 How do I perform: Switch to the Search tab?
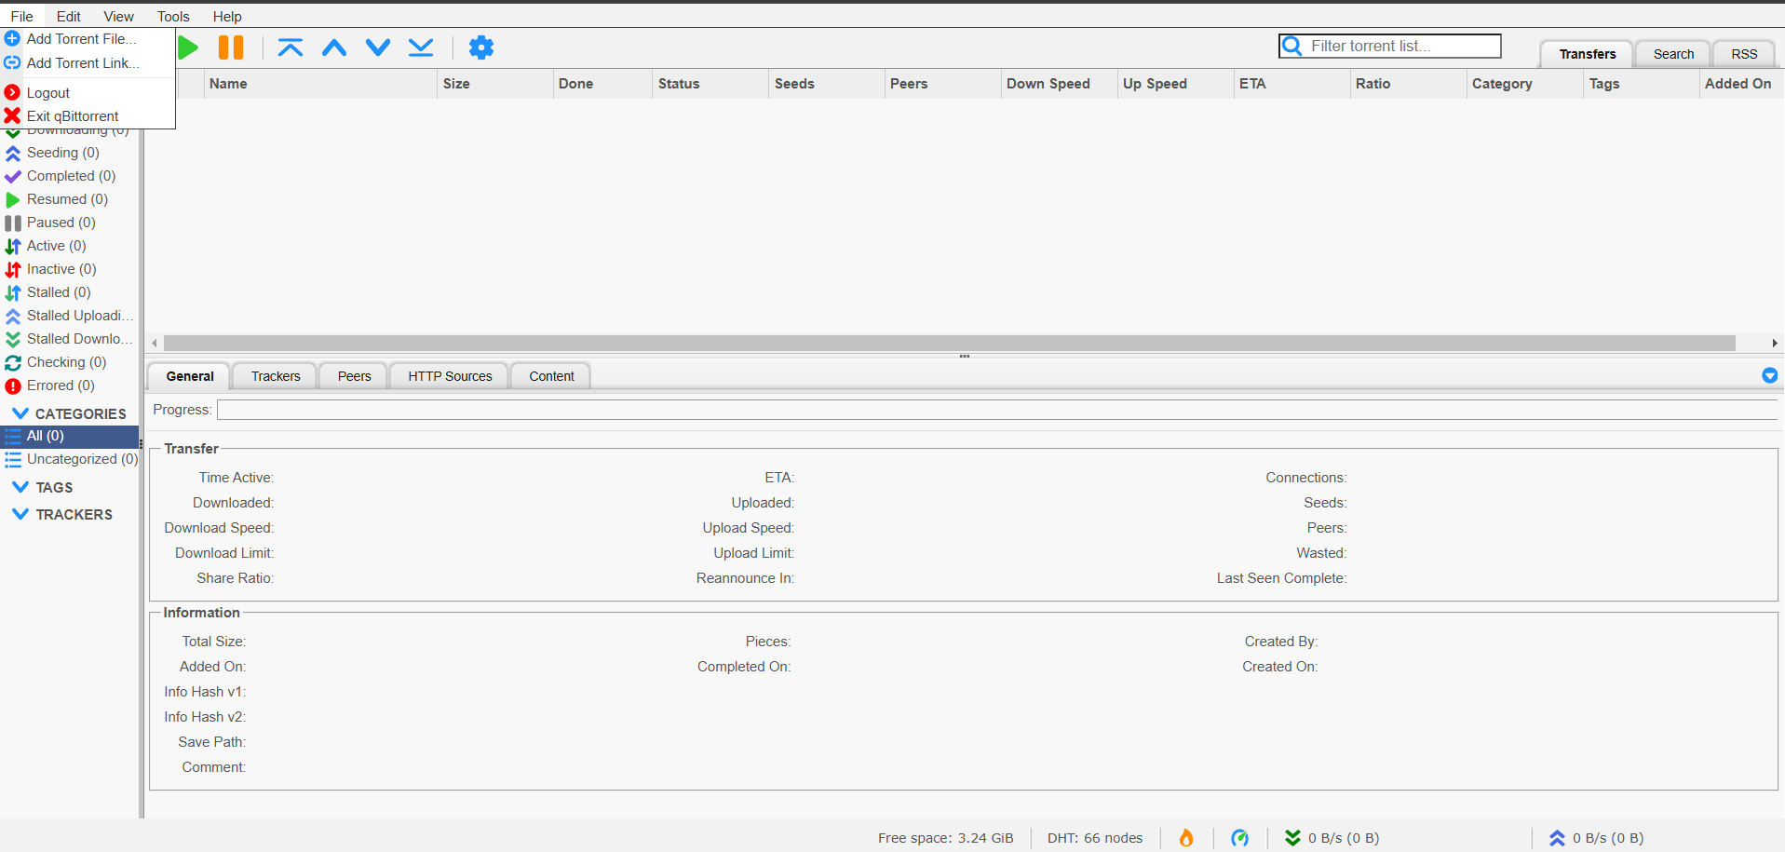[x=1671, y=53]
